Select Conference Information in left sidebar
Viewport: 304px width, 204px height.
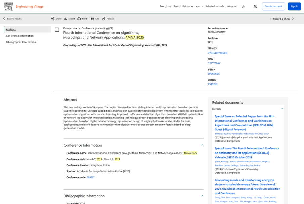click(x=20, y=36)
